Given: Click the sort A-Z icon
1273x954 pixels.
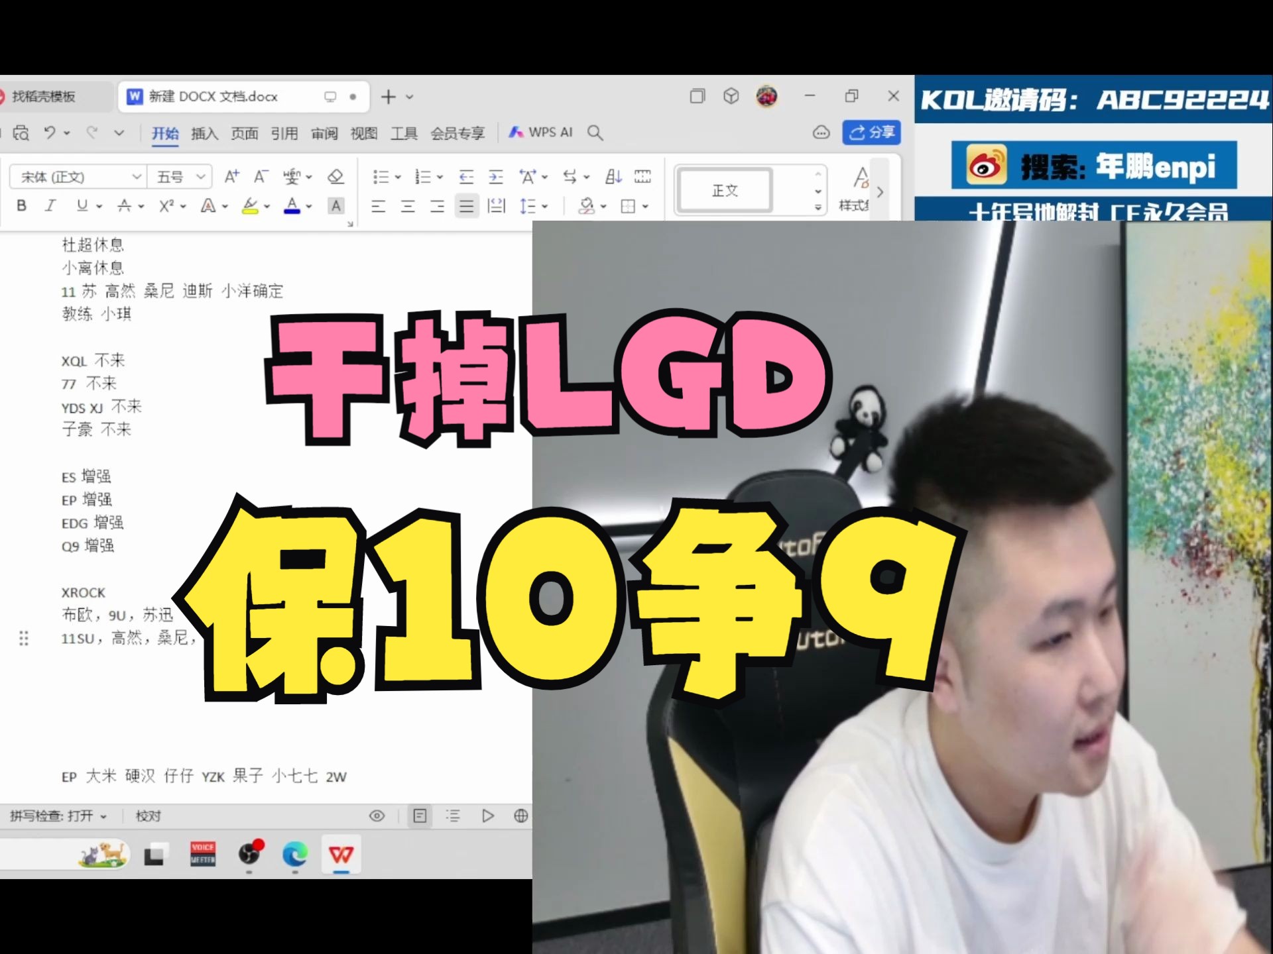Looking at the screenshot, I should point(613,176).
